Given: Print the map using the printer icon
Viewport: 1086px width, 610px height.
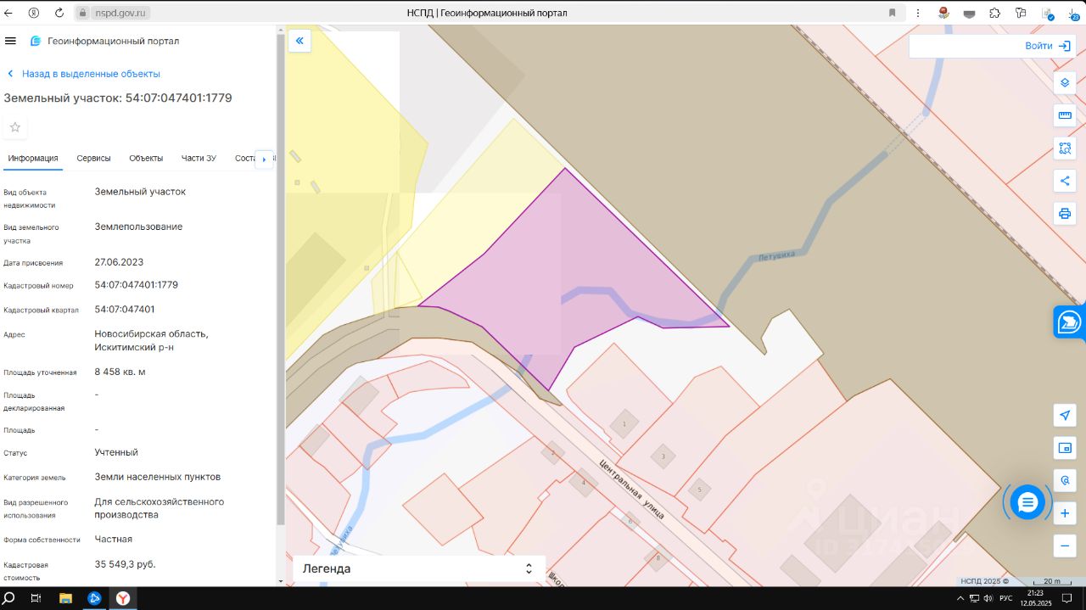Looking at the screenshot, I should [1065, 214].
